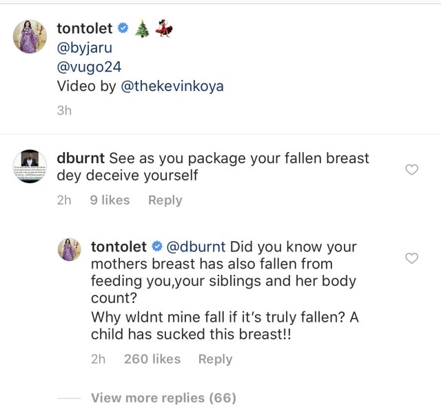Click the verified badge in tontolet's reply
Screen dimensions: 441x416
point(157,247)
